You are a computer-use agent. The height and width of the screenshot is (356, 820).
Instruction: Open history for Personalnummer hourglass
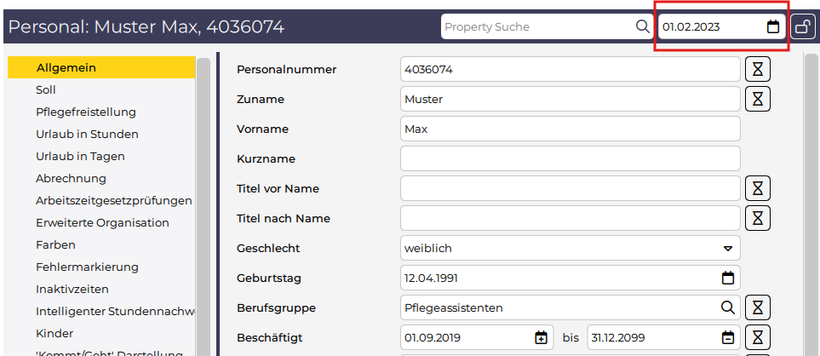(758, 69)
